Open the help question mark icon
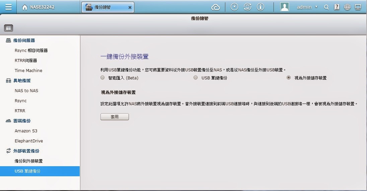Image resolution: width=367 pixels, height=191 pixels. [x=337, y=7]
